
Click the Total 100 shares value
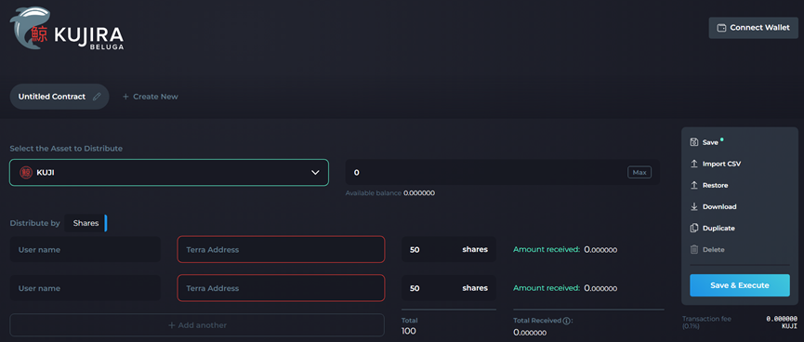point(409,331)
